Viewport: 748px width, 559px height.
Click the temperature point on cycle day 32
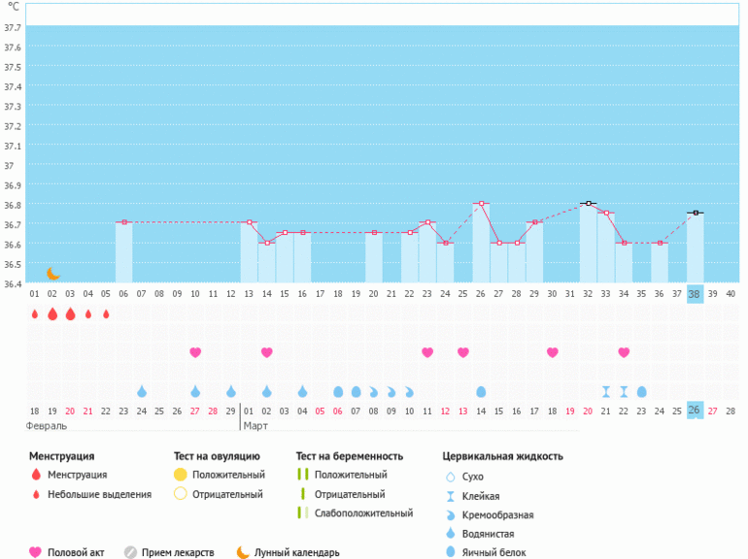click(x=588, y=204)
